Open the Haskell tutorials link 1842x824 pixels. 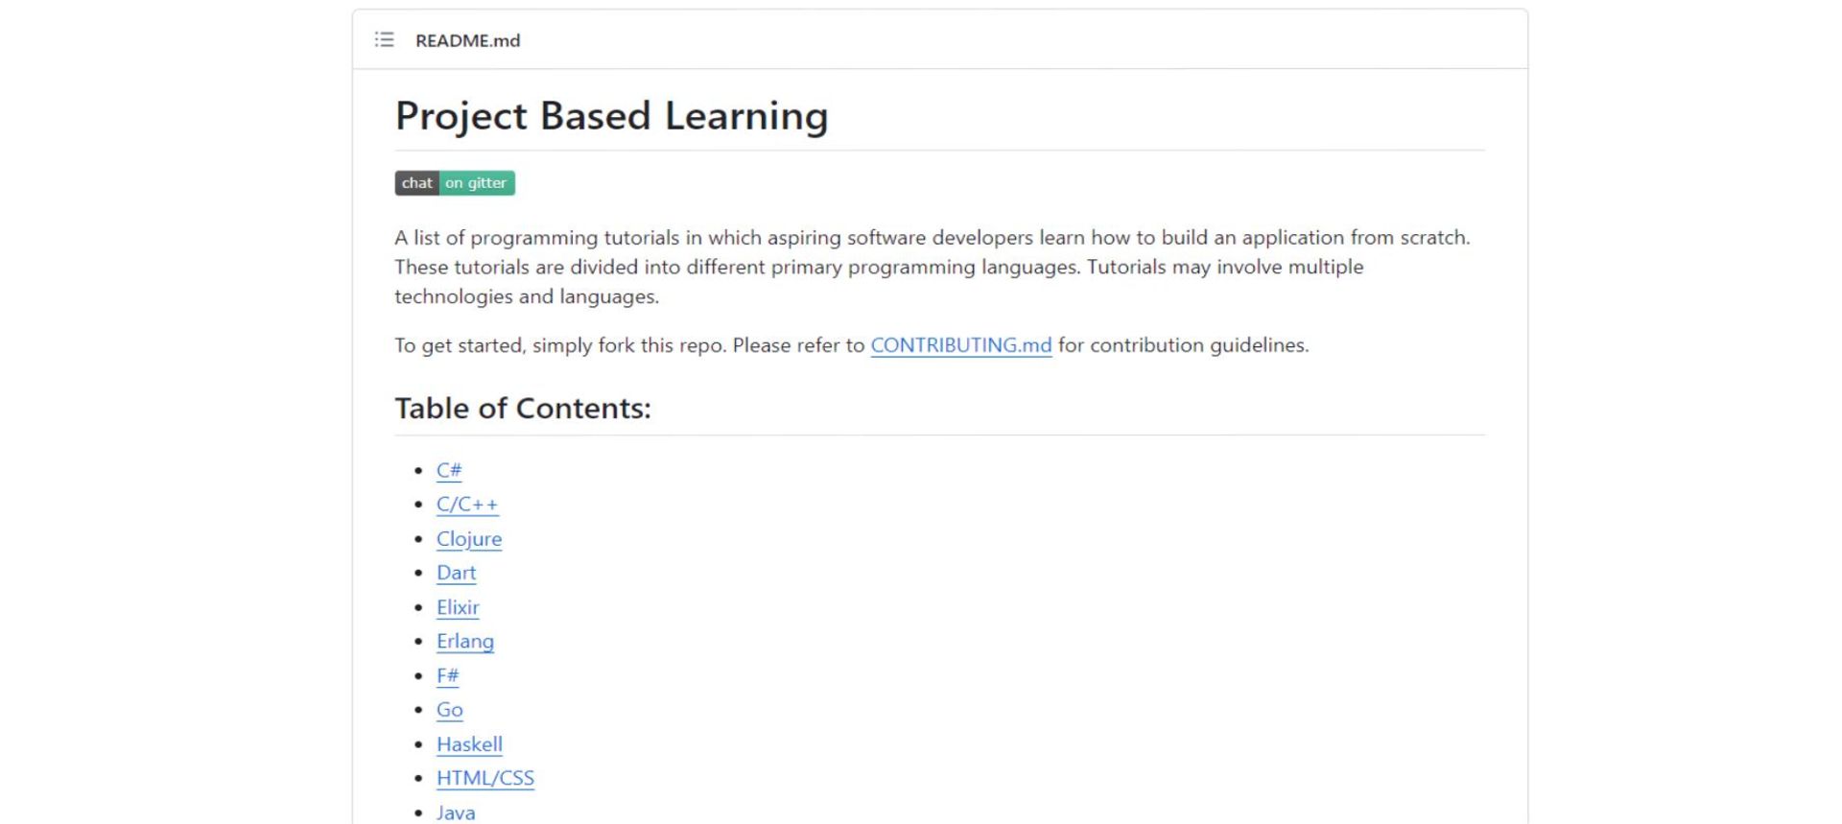(x=469, y=744)
